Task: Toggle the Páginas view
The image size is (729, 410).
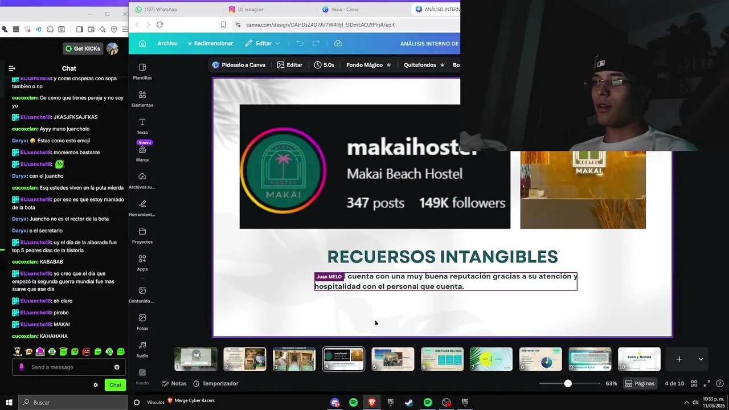Action: pos(640,383)
